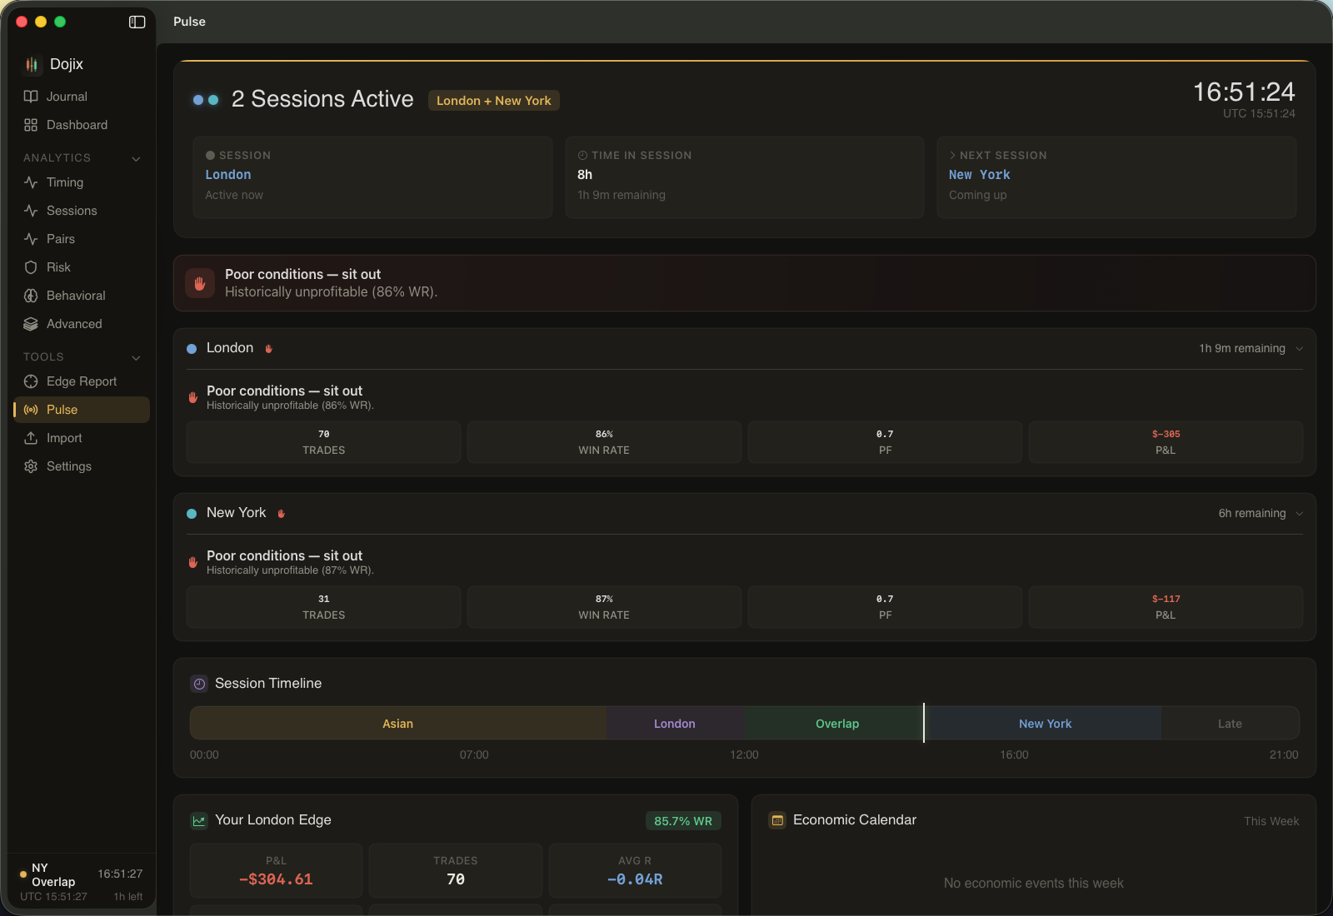1333x916 pixels.
Task: Collapse the ANALYTICS section
Action: [x=136, y=157]
